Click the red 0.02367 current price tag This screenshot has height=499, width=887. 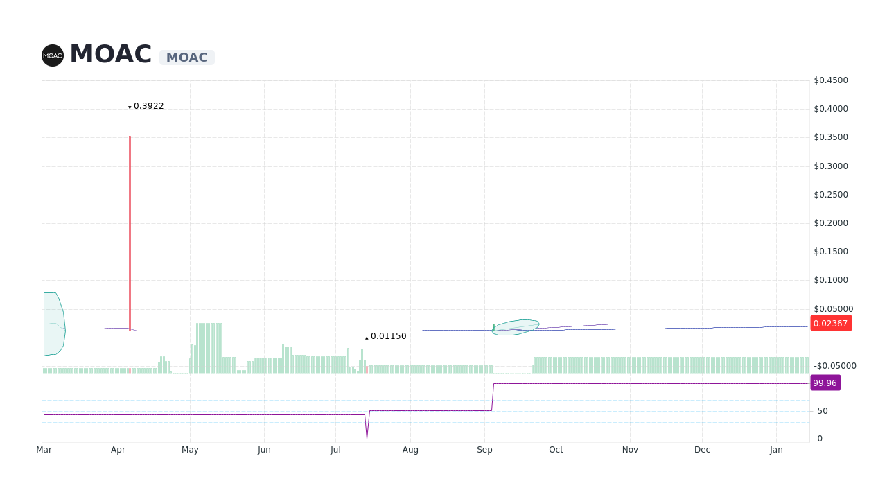[x=830, y=323]
